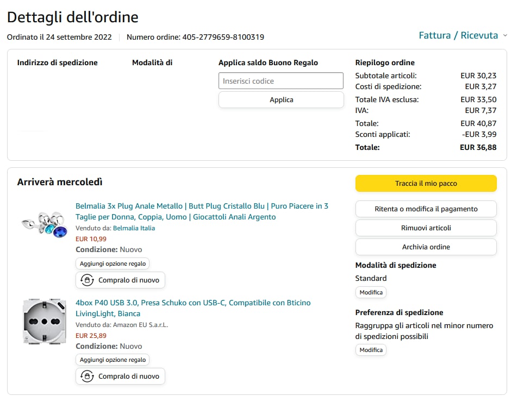Click the yellow Traccia il mio pacco button
This screenshot has height=402, width=524.
point(426,184)
